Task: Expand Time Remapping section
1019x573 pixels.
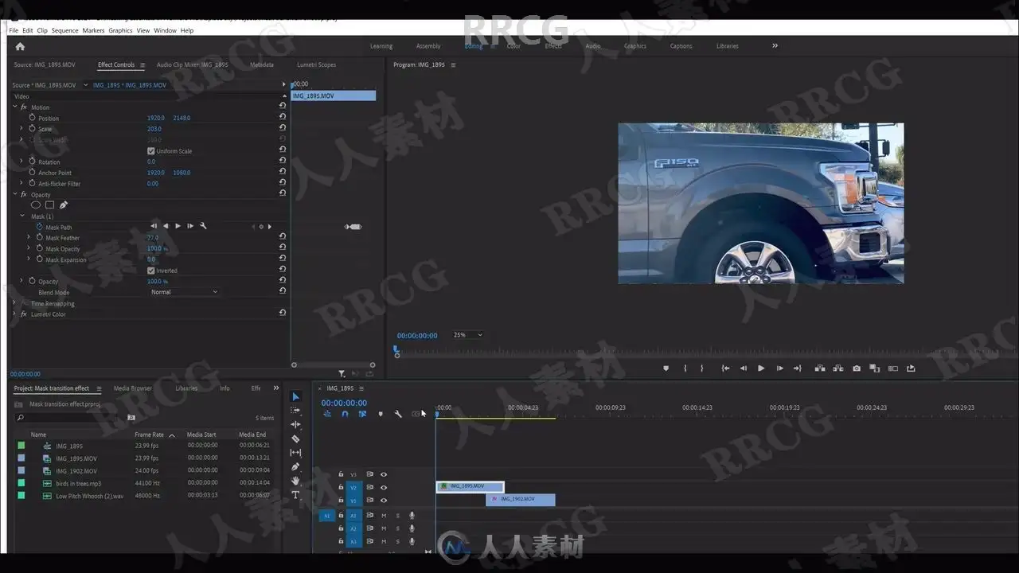Action: tap(15, 303)
